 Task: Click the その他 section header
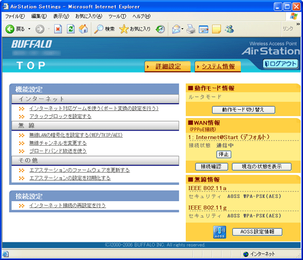click(x=95, y=160)
